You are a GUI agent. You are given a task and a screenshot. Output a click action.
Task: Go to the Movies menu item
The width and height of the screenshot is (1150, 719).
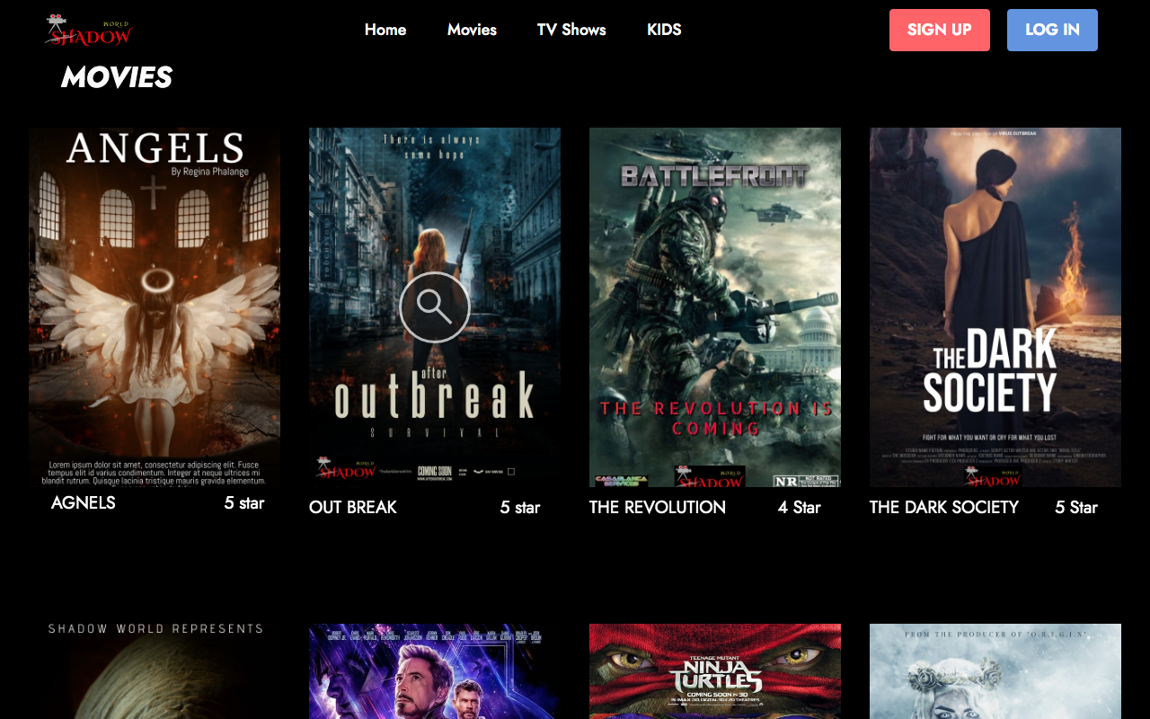point(472,30)
